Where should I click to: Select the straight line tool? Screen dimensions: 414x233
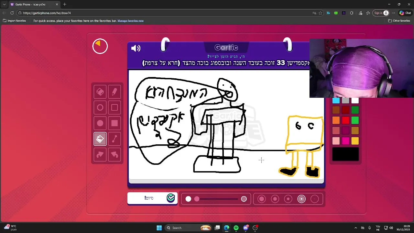coord(114,139)
